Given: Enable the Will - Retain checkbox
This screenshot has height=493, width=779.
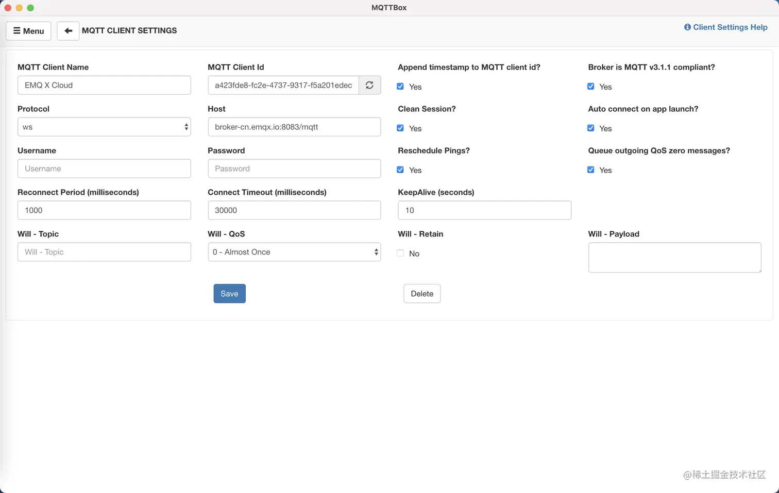Looking at the screenshot, I should [x=400, y=253].
